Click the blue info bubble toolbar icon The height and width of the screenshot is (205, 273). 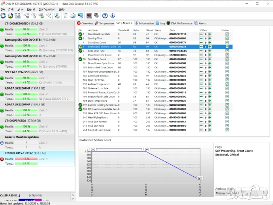point(113,16)
